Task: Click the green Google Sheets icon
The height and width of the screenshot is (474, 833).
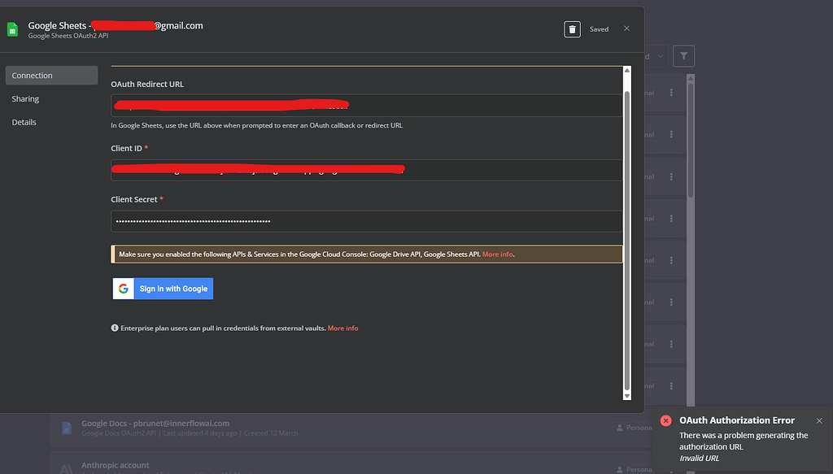Action: click(13, 30)
